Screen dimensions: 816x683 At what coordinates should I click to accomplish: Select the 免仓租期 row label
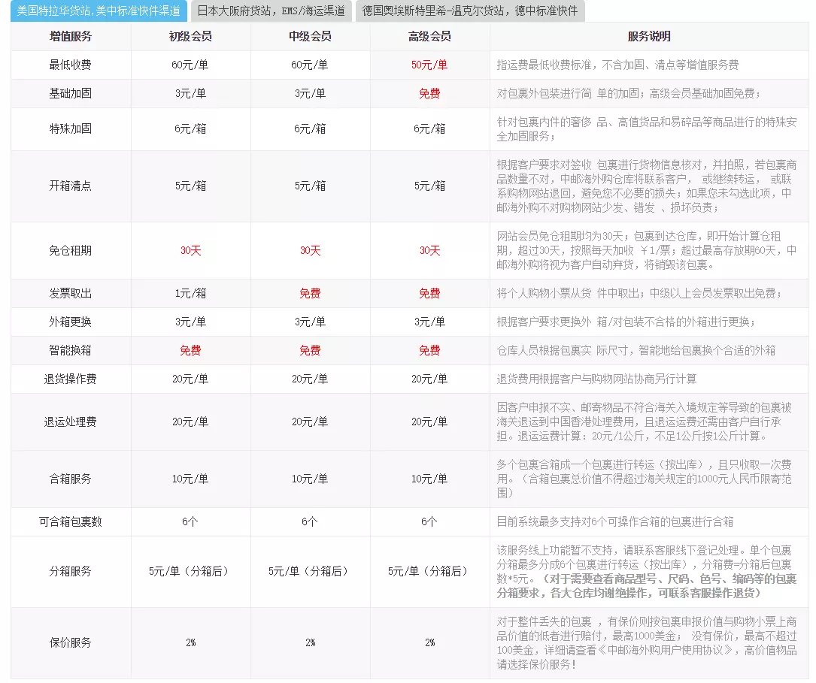point(70,250)
